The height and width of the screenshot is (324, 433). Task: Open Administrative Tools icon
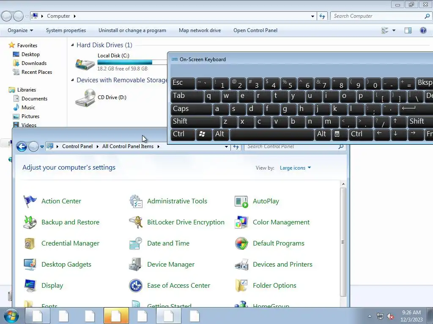(136, 201)
